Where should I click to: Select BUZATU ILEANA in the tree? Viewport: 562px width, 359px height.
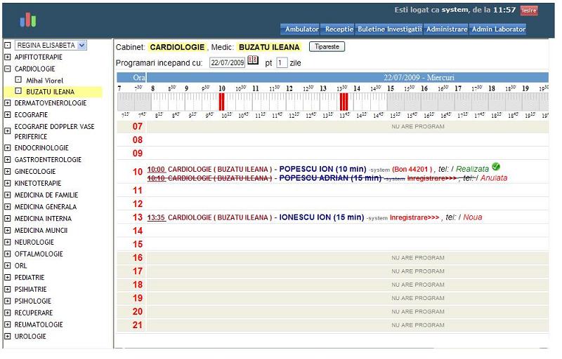click(50, 92)
